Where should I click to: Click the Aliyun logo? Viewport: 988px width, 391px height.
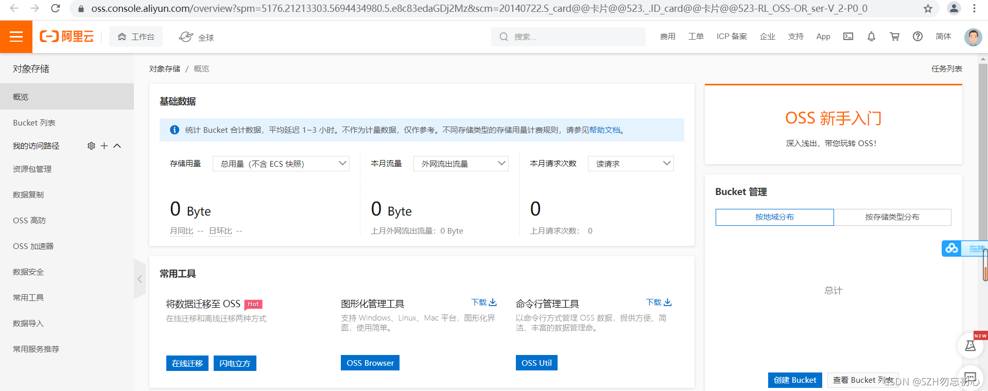coord(67,37)
